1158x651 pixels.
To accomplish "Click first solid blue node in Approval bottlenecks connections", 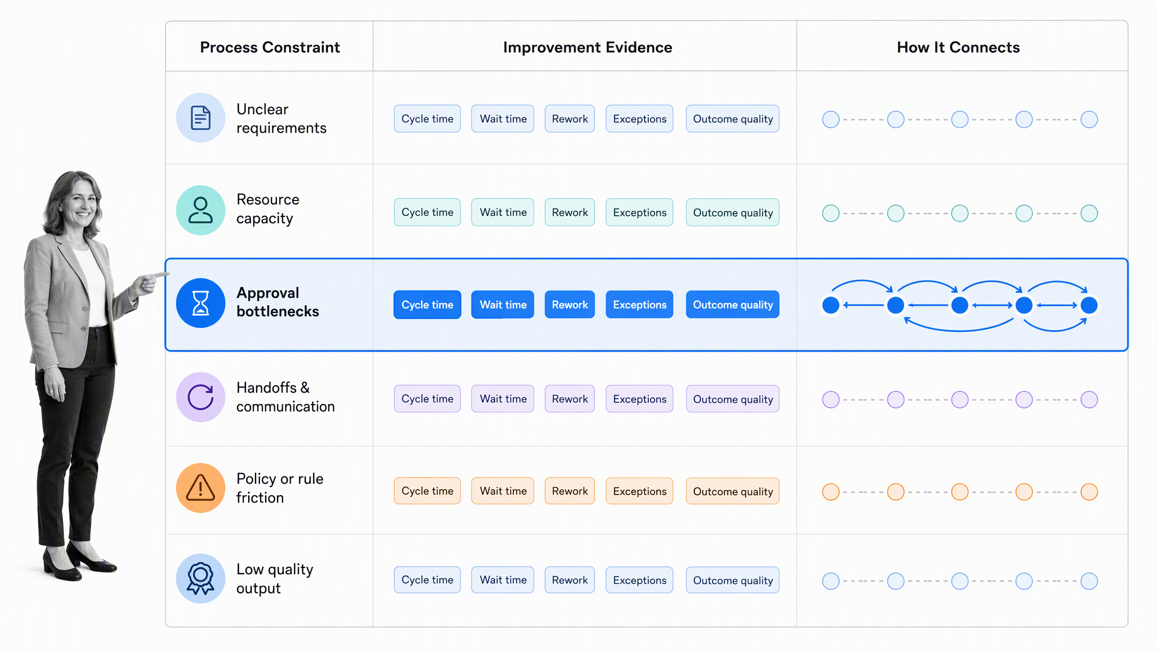I will (x=831, y=305).
